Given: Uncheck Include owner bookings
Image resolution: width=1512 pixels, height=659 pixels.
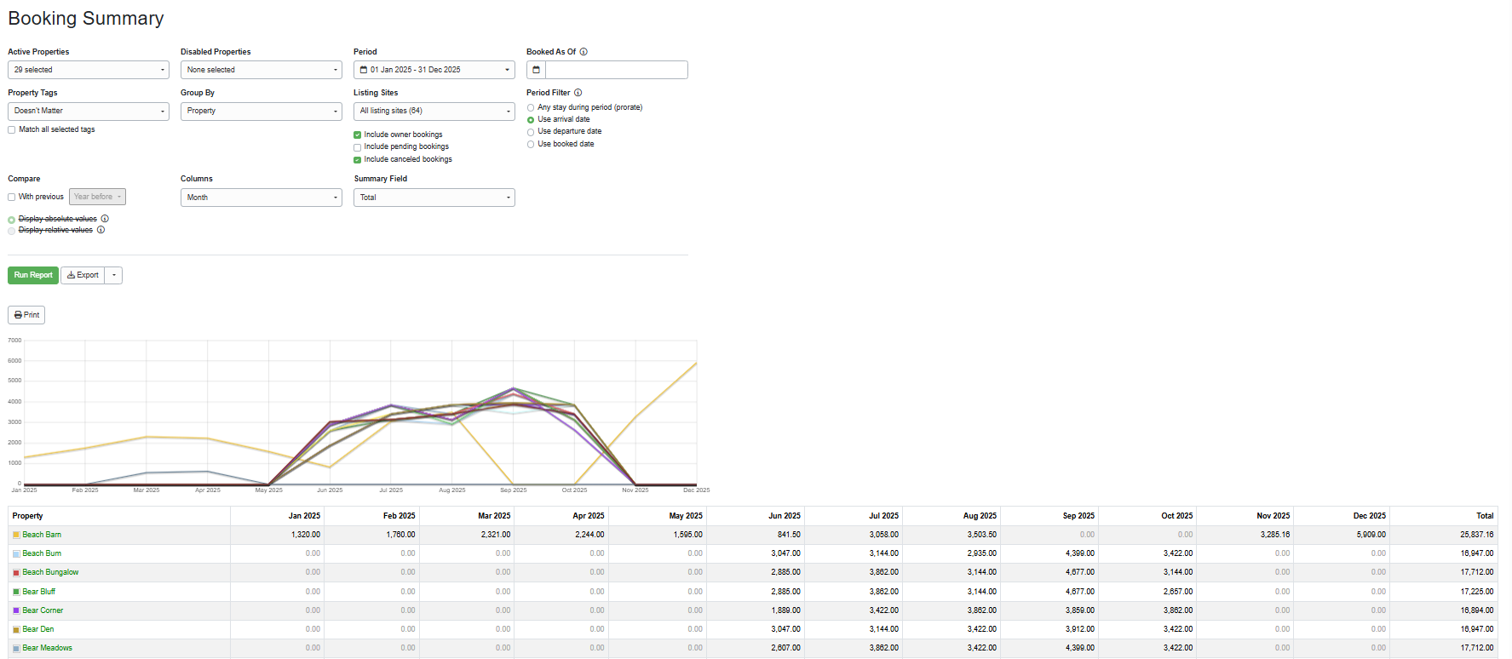Looking at the screenshot, I should (358, 135).
